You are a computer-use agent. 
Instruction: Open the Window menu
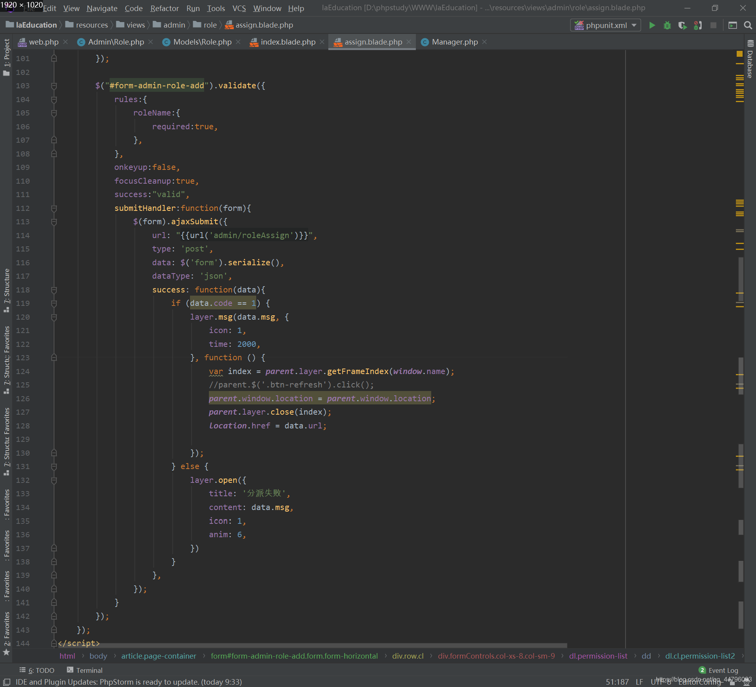[267, 8]
